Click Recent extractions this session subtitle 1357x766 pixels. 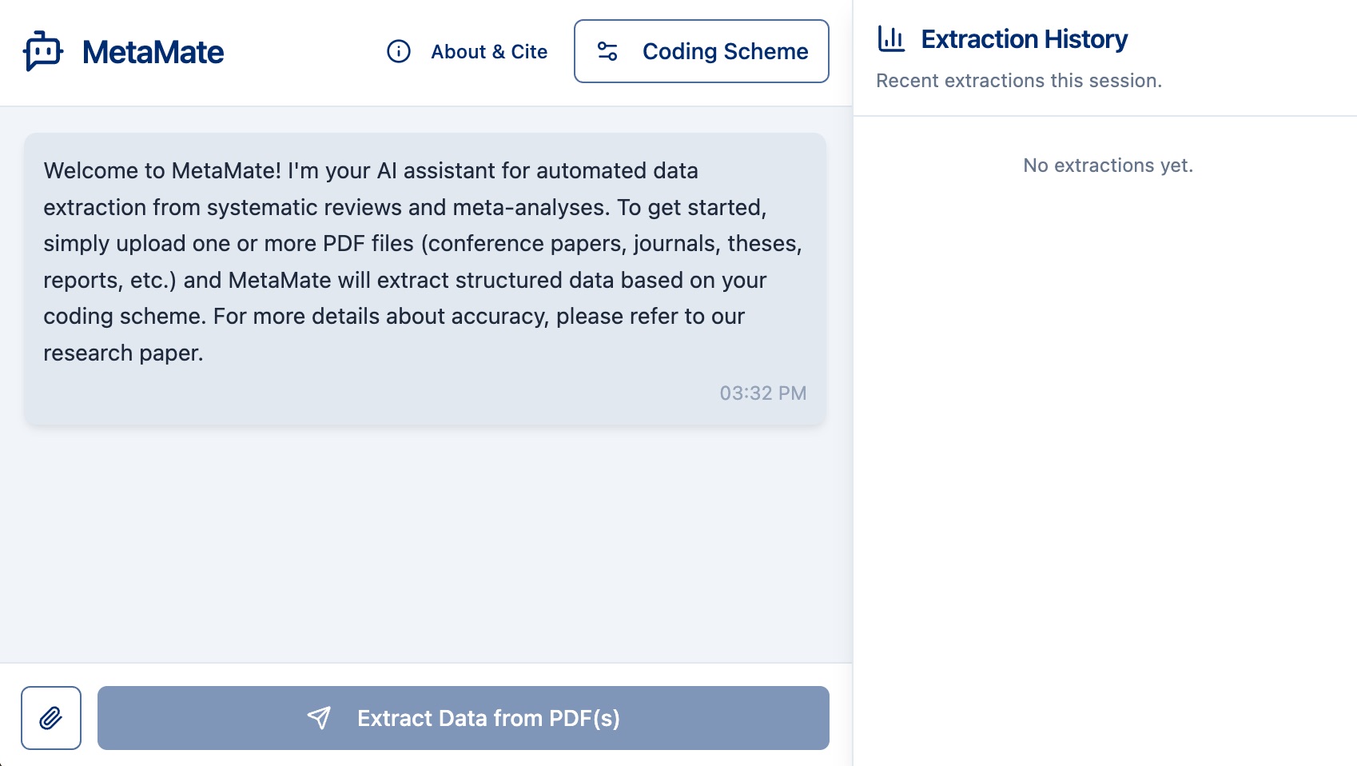tap(1019, 81)
